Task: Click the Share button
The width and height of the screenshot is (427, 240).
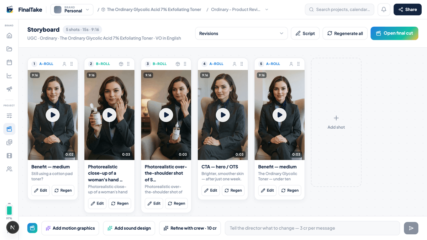Action: (x=407, y=10)
